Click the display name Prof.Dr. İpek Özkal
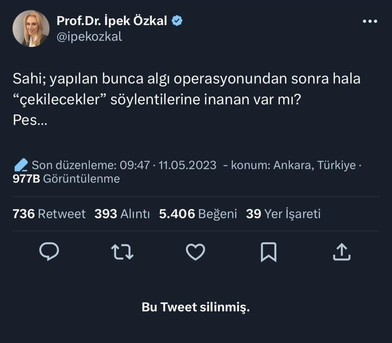The height and width of the screenshot is (343, 392). click(112, 21)
